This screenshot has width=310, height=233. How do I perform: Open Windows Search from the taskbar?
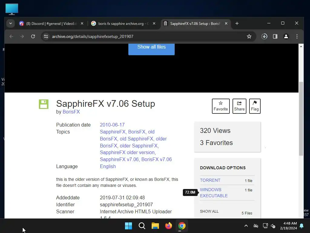pos(142,226)
